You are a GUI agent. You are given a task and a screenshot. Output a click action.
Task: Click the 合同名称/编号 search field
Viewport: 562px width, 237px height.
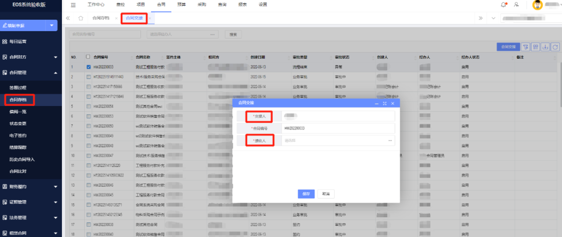pos(105,34)
